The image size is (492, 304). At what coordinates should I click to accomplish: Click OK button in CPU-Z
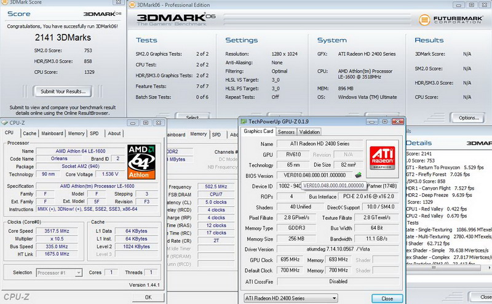(148, 297)
